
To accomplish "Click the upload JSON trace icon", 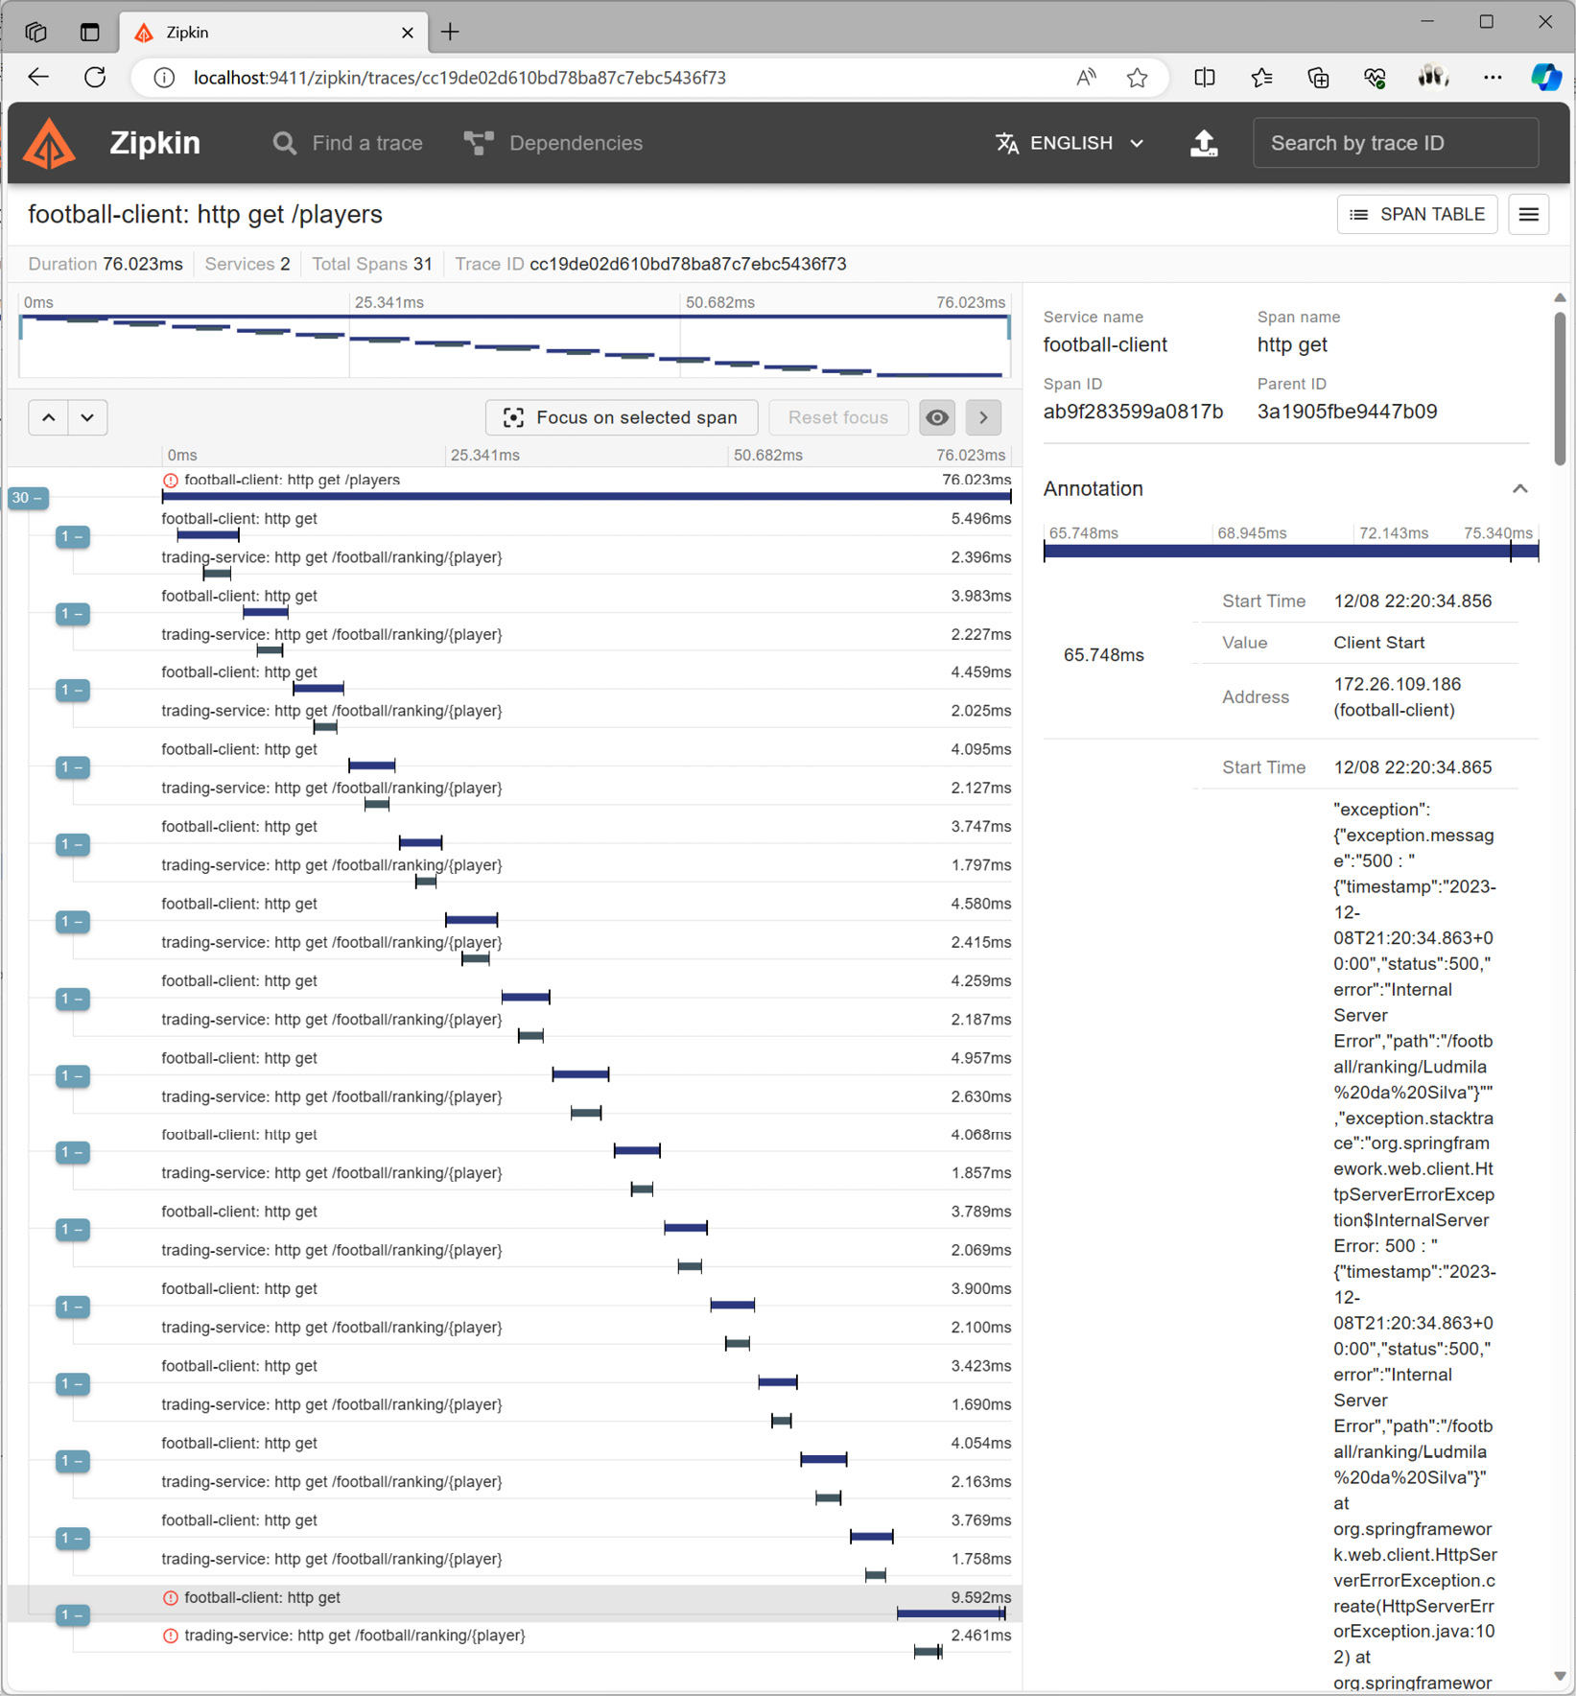I will pyautogui.click(x=1204, y=143).
